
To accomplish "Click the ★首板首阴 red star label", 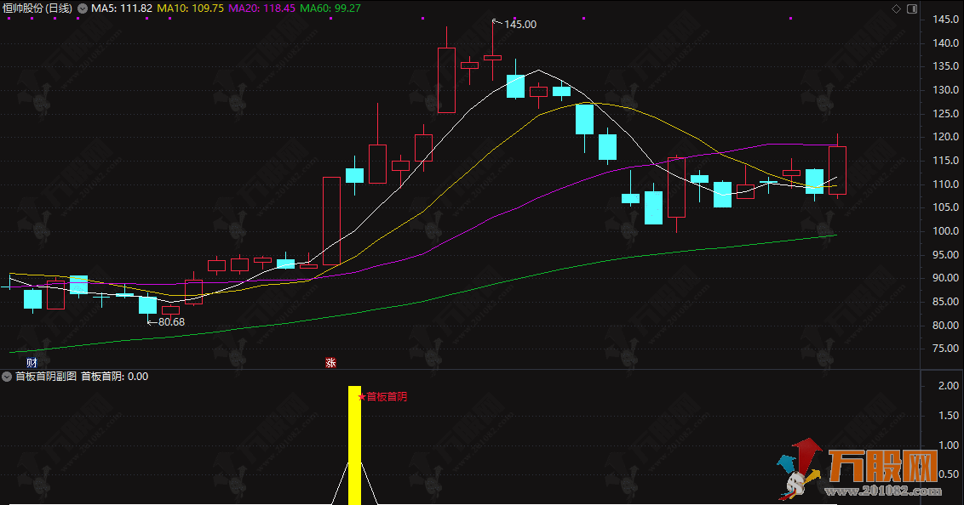I will pyautogui.click(x=382, y=396).
